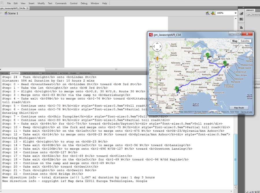260x193 pixels.
Task: Open the View menu
Action: 23,3
